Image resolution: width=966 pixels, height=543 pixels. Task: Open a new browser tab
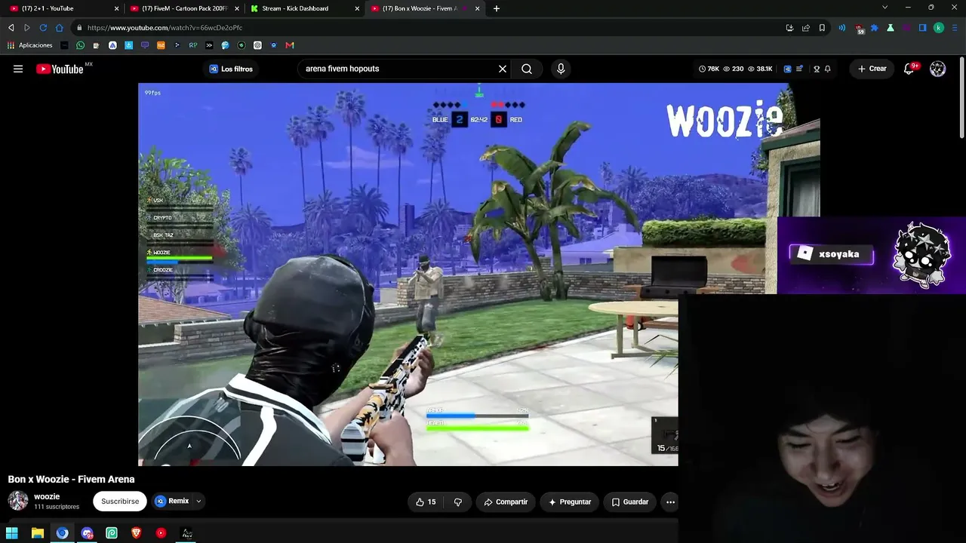[497, 8]
